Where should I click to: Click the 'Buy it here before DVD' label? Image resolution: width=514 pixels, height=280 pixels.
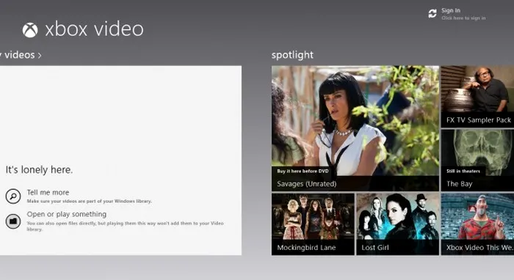pyautogui.click(x=303, y=171)
